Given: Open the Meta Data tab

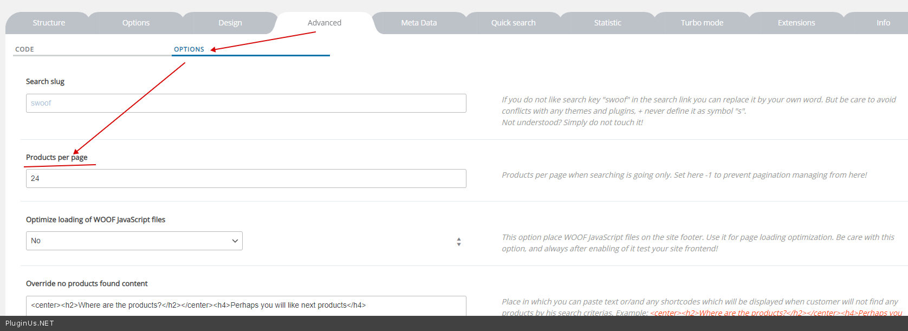Looking at the screenshot, I should coord(419,23).
